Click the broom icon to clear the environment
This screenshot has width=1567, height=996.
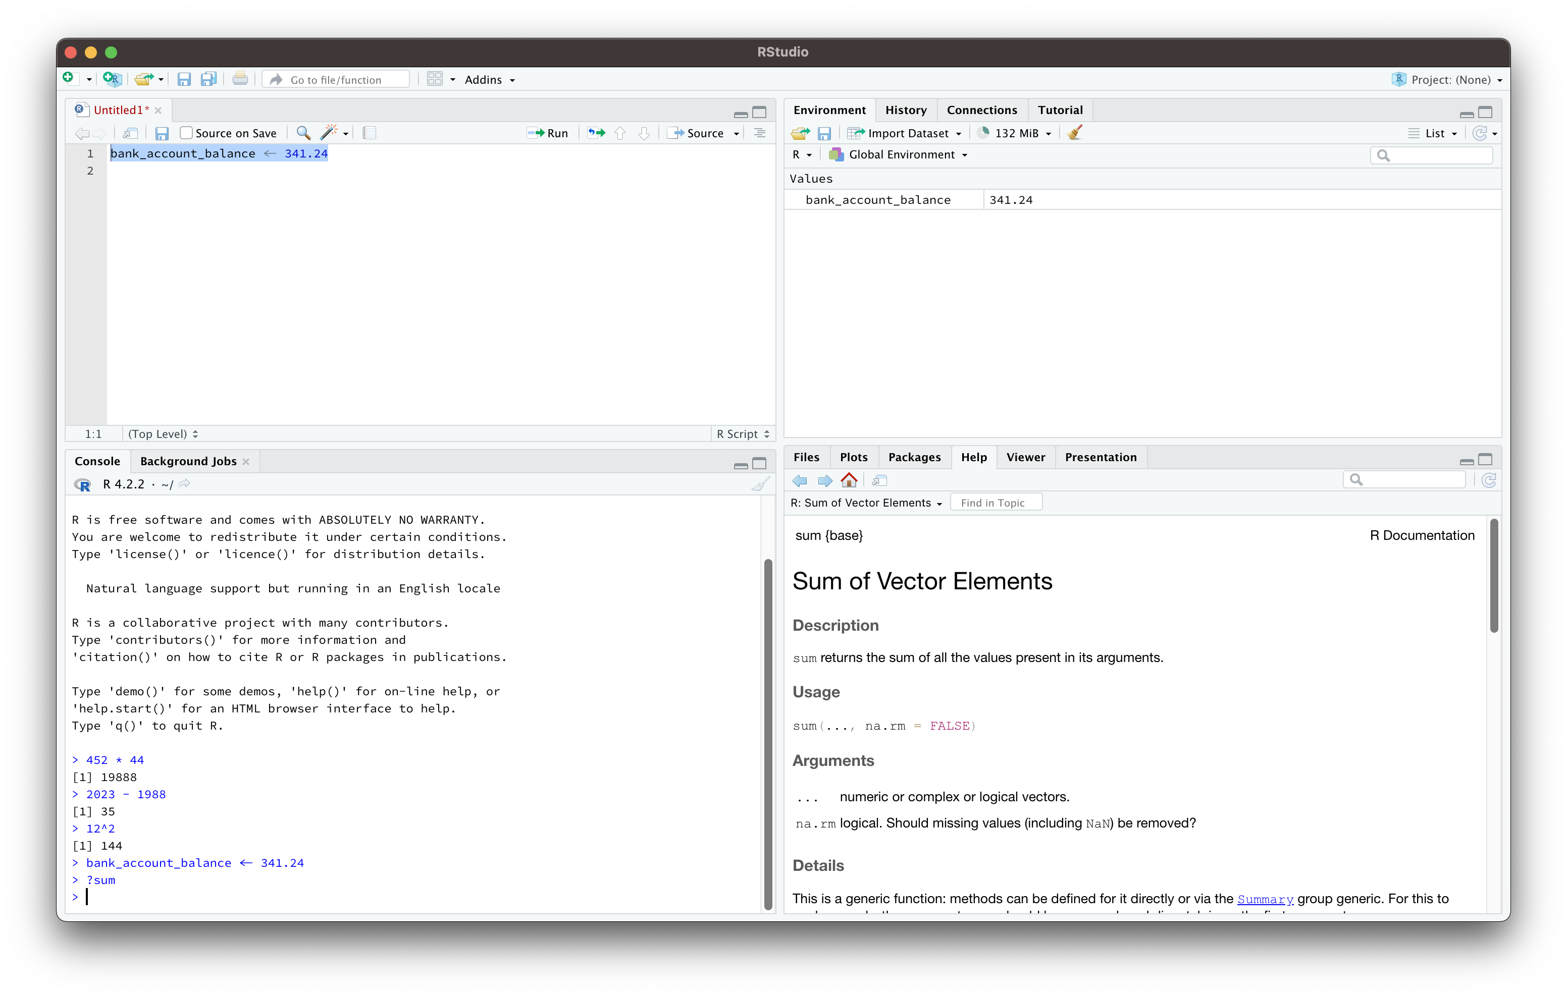(x=1075, y=133)
